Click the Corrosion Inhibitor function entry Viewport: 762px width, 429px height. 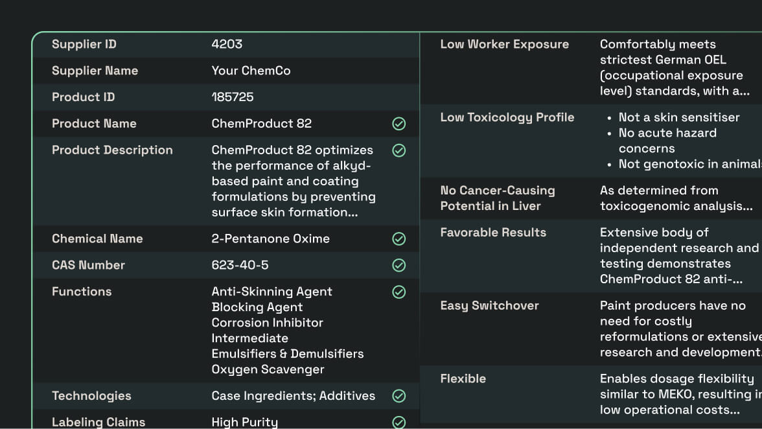point(267,323)
